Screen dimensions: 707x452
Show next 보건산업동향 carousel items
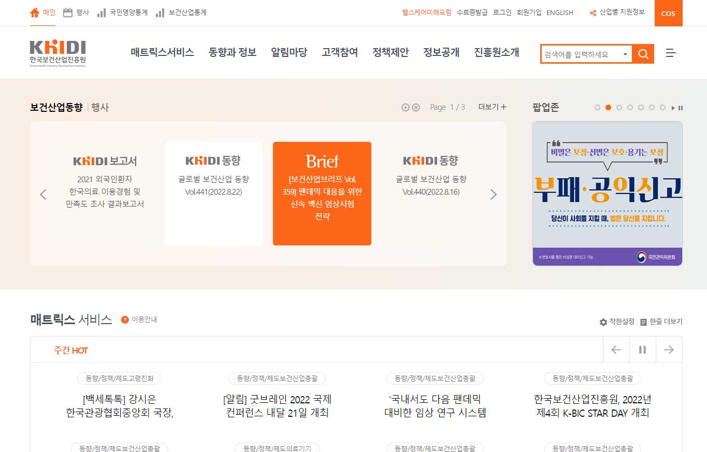click(x=493, y=195)
